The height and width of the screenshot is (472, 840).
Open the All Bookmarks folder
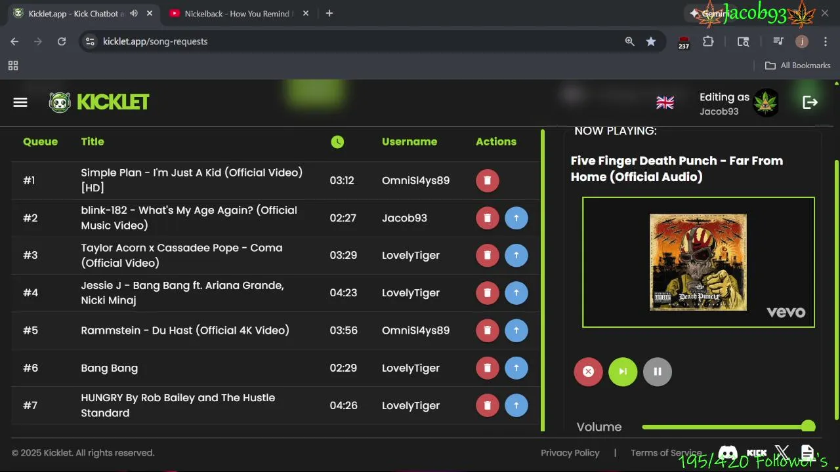798,66
